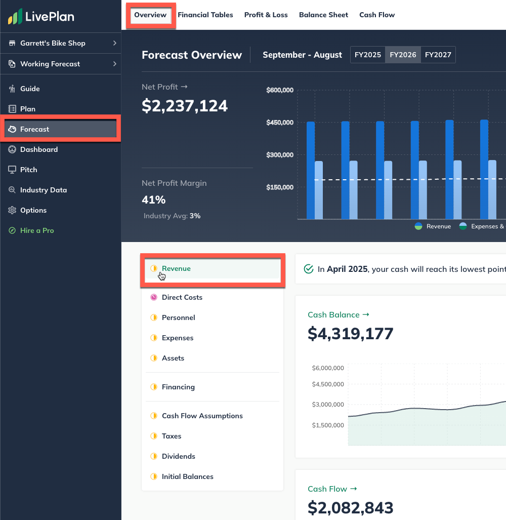Click the document icon beside Plan
This screenshot has height=520, width=506.
pos(12,109)
